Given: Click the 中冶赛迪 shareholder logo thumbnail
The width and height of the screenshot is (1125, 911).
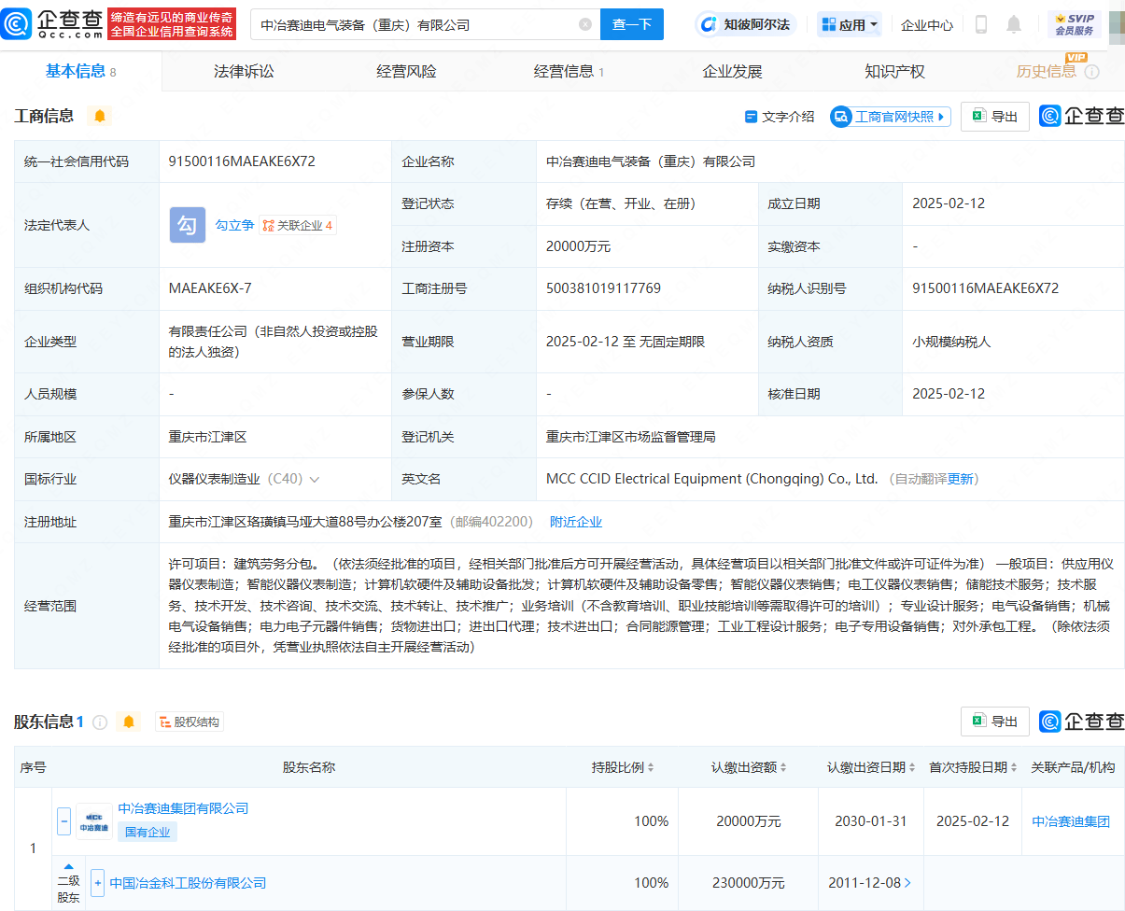Looking at the screenshot, I should (x=94, y=821).
